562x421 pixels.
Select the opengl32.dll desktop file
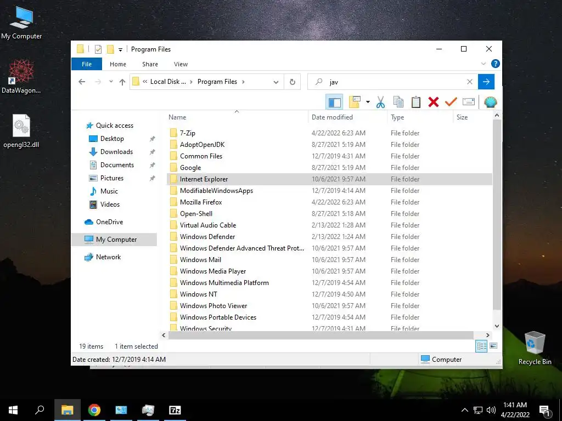21,131
